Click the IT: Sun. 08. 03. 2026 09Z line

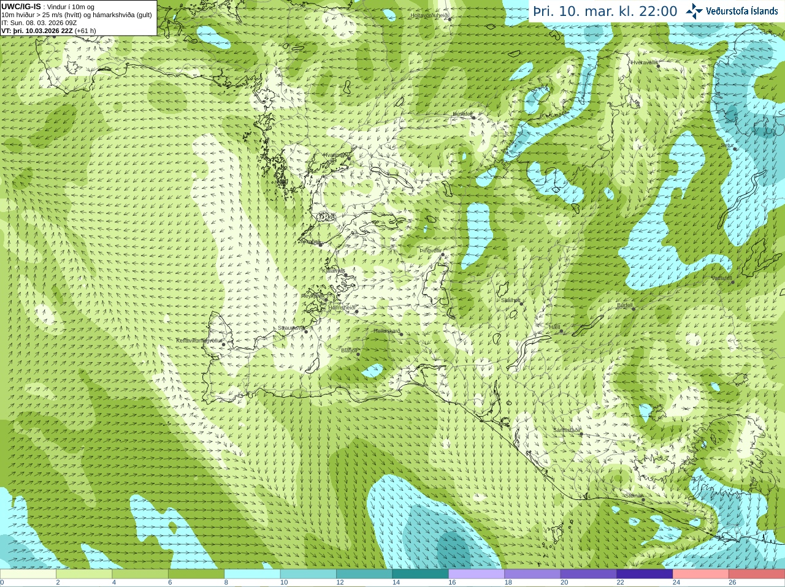(x=39, y=23)
